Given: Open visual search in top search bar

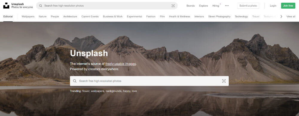Looking at the screenshot, I should 173,6.
